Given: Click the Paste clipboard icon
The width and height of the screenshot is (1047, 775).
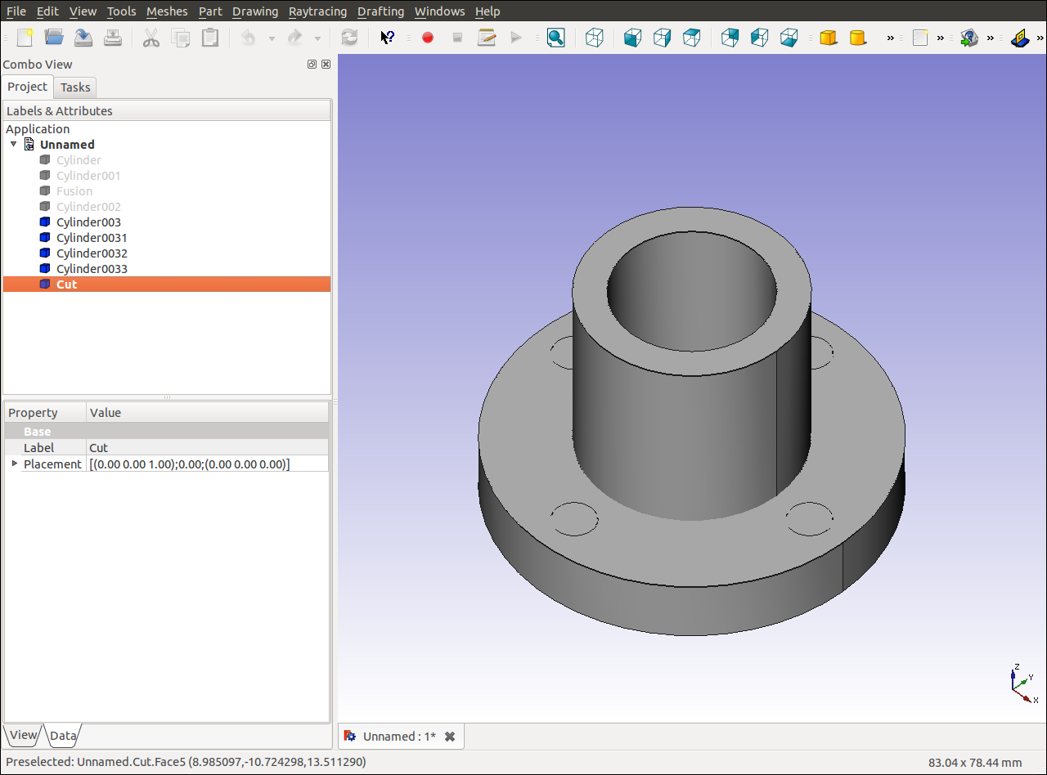Looking at the screenshot, I should [x=210, y=38].
